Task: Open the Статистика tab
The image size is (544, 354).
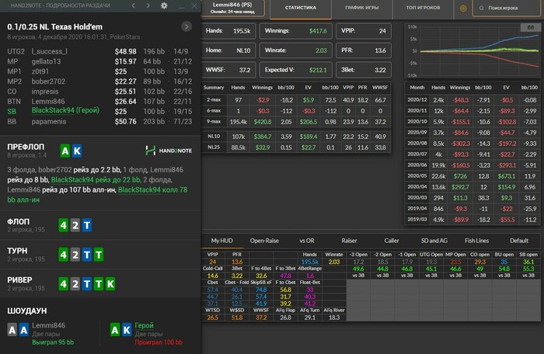Action: 301,8
